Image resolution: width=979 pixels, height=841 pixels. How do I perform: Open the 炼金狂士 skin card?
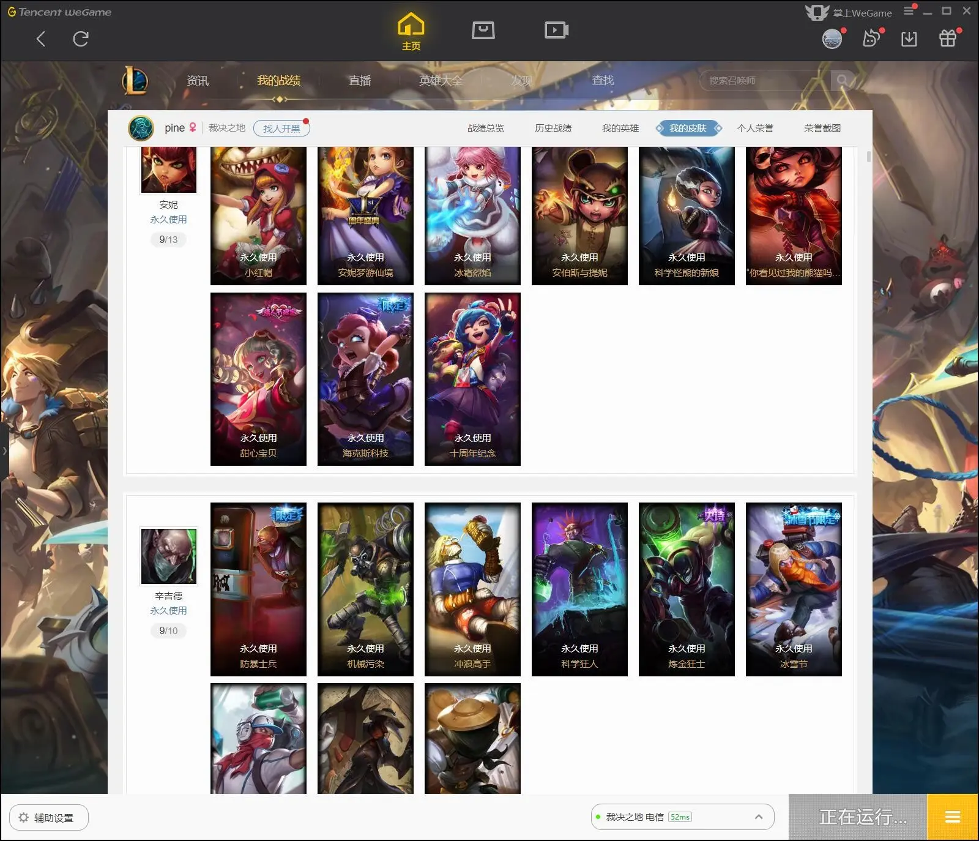[687, 589]
